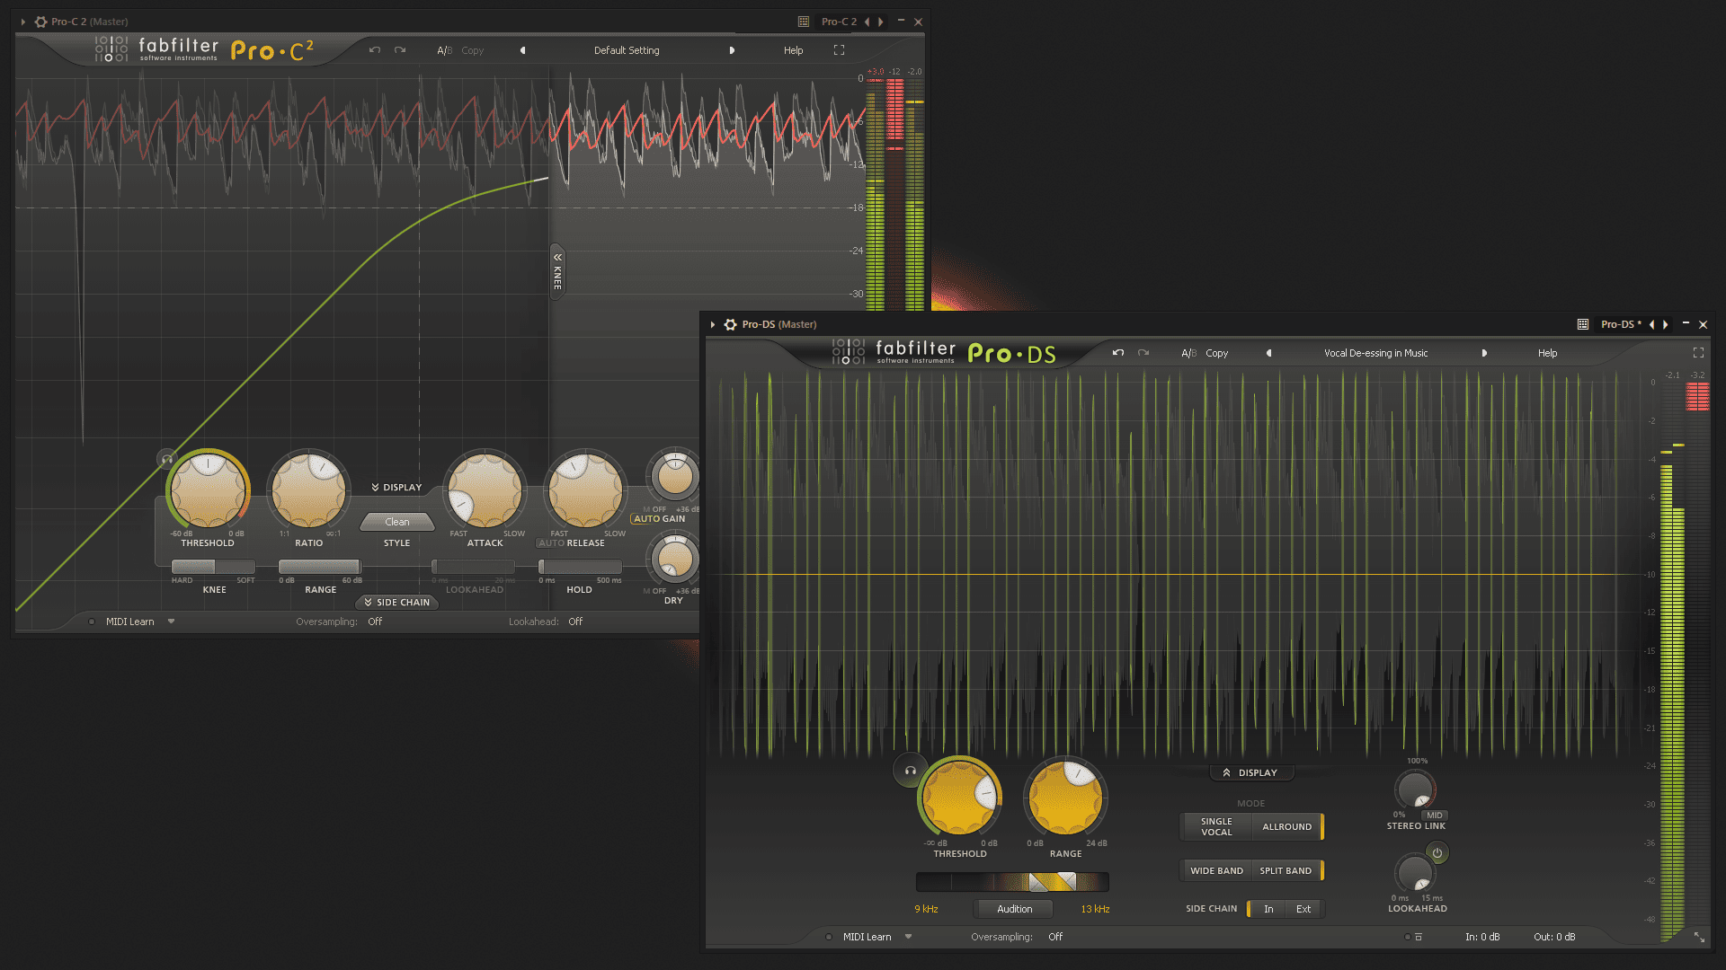Select Wide Band processing

1216,870
